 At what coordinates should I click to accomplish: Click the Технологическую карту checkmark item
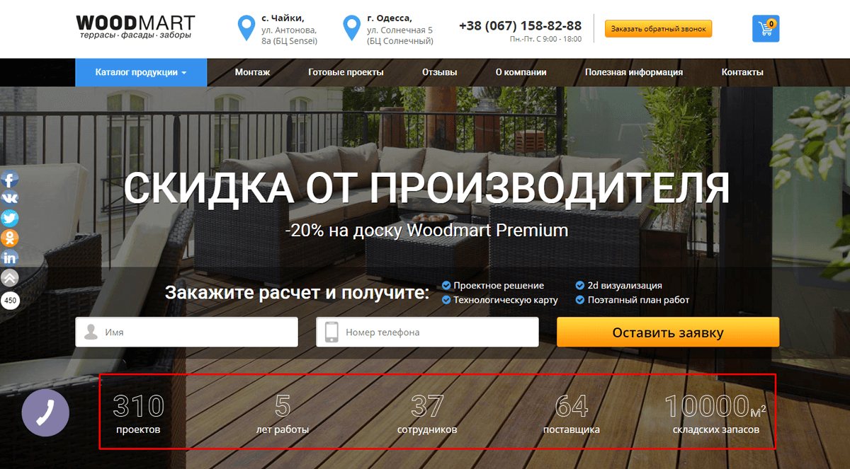[x=499, y=300]
